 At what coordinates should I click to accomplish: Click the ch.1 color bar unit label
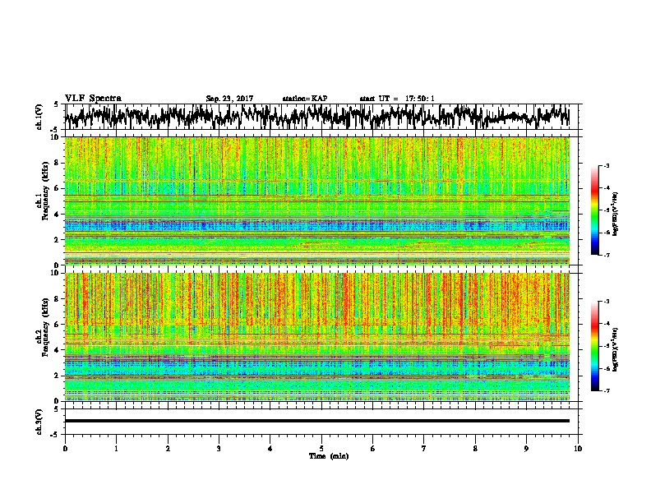coord(616,214)
